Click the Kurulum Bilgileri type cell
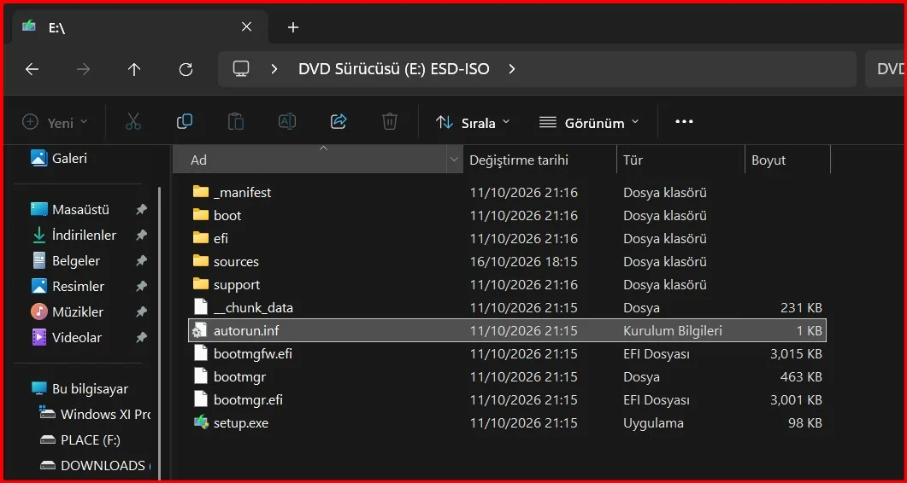 tap(673, 330)
